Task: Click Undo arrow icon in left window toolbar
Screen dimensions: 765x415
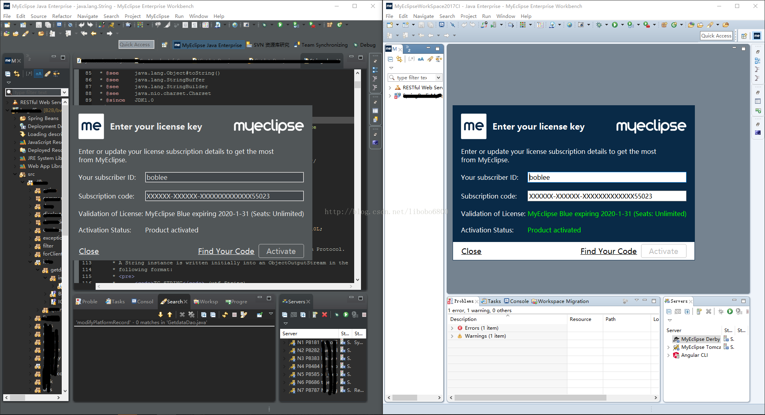Action: pyautogui.click(x=81, y=25)
